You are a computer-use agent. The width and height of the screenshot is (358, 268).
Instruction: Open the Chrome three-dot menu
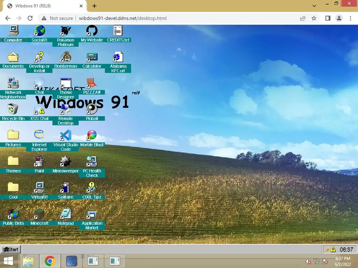click(x=350, y=18)
